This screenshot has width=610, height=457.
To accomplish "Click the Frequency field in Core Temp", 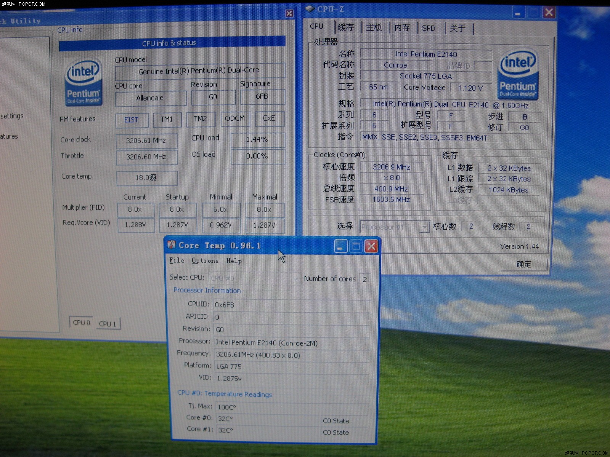I will (292, 355).
